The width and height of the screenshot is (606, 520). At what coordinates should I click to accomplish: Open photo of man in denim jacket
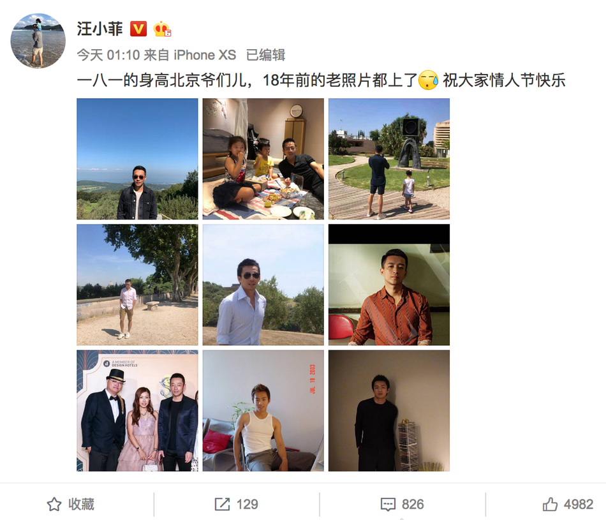pos(137,159)
